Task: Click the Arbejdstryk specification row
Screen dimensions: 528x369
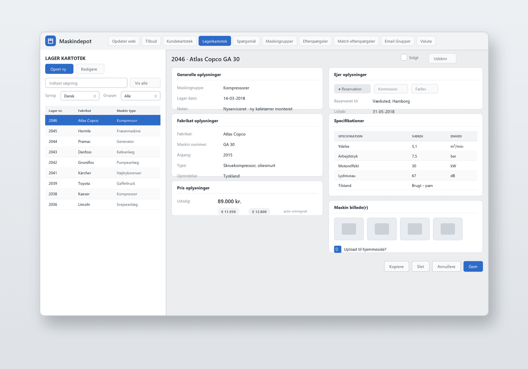Action: [x=406, y=156]
